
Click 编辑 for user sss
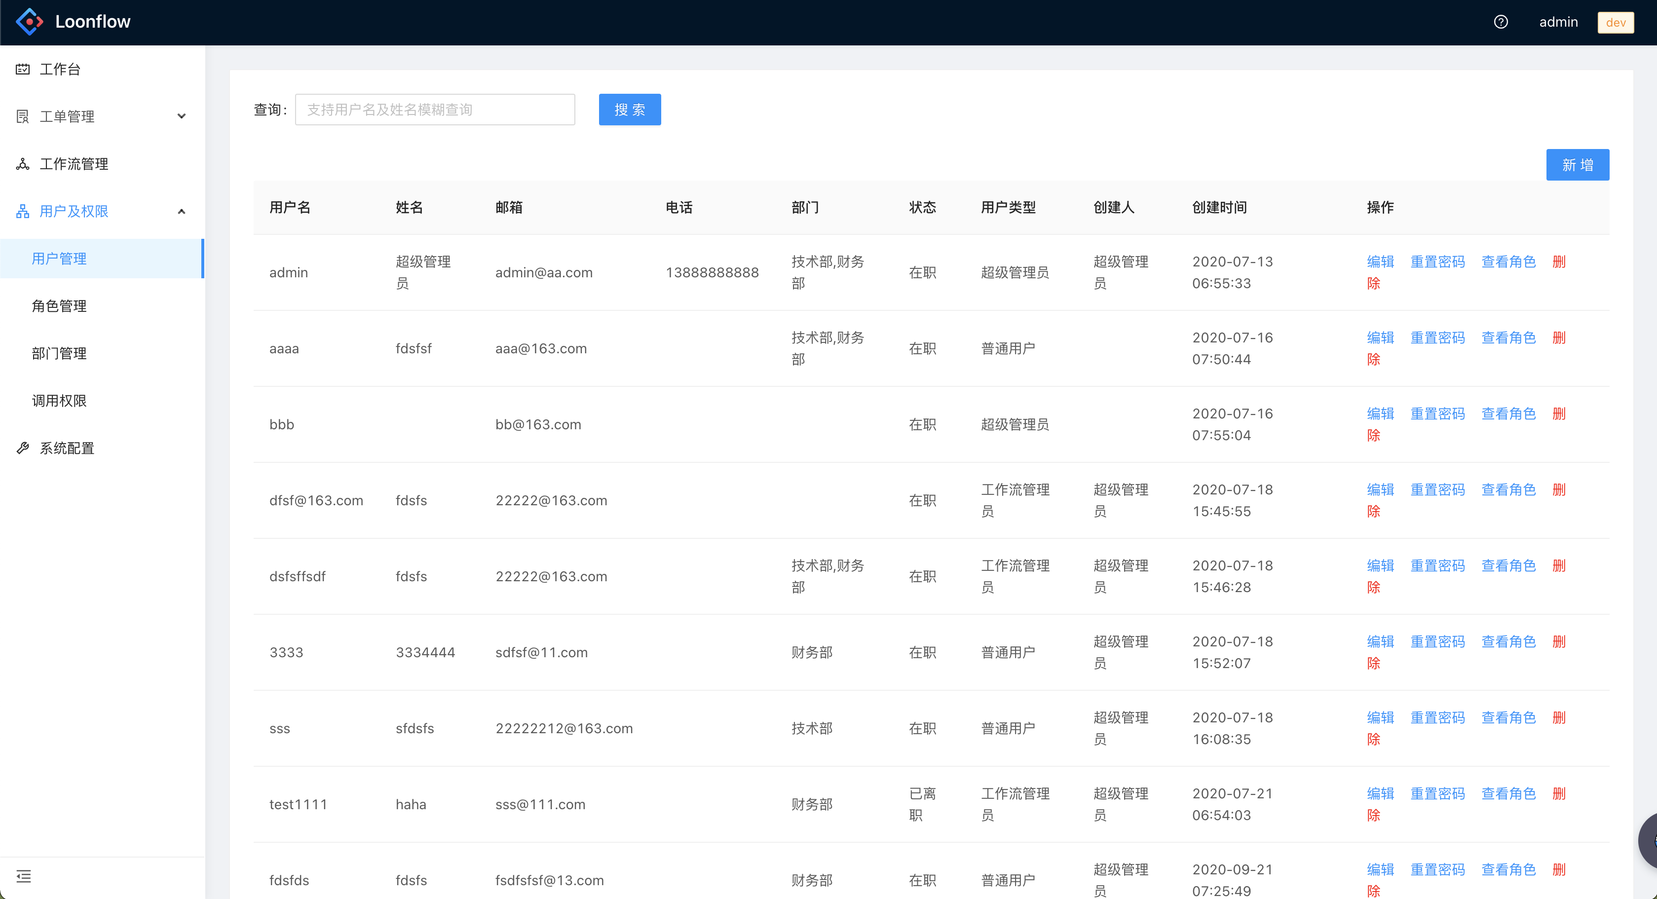1380,717
